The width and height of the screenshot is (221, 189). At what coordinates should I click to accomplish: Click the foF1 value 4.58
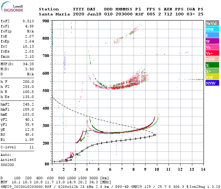pyautogui.click(x=29, y=26)
